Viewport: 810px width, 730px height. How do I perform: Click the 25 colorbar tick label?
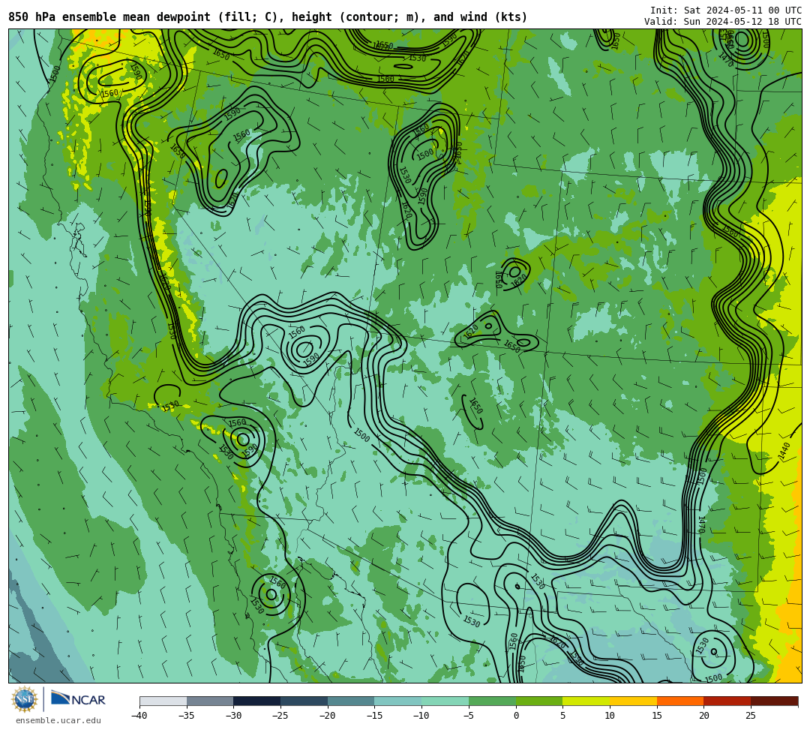[x=751, y=716]
